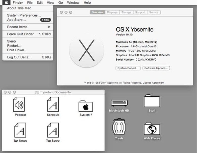The height and width of the screenshot is (153, 197).
Task: Click 'MacBook Air (13-inch, Mid 2012)' text
Action: point(136,42)
